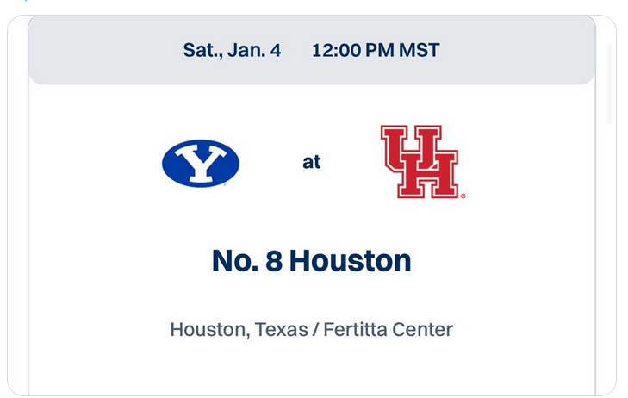Click the "at" text between team logos
The height and width of the screenshot is (398, 628).
coord(311,162)
